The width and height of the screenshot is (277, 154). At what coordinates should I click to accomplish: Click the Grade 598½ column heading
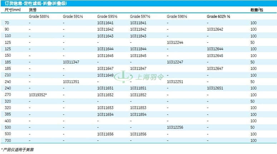[177, 16]
